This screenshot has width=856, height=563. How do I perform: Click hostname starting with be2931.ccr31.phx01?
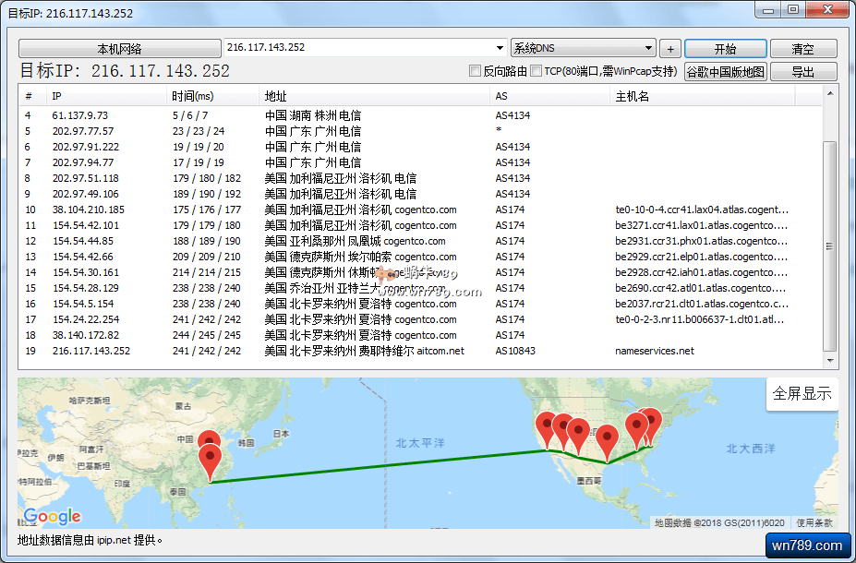702,241
